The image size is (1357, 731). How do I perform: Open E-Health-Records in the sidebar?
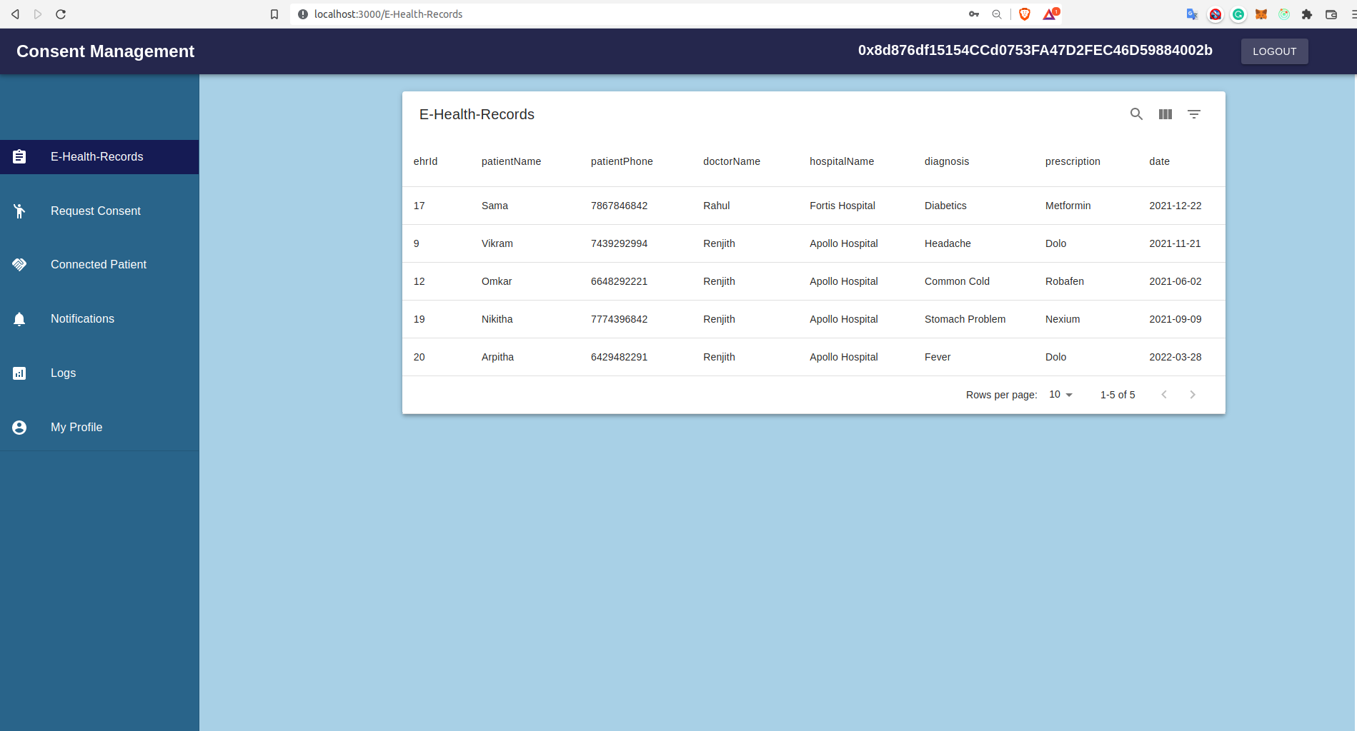[x=99, y=157]
